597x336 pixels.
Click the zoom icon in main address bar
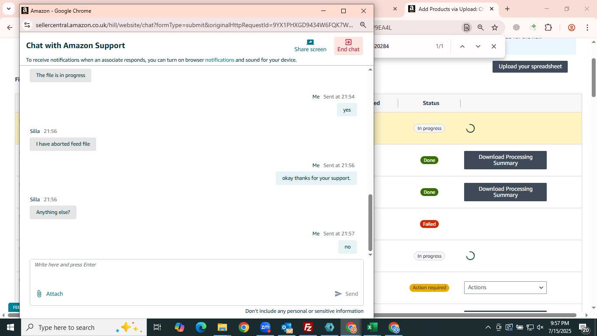point(480,28)
